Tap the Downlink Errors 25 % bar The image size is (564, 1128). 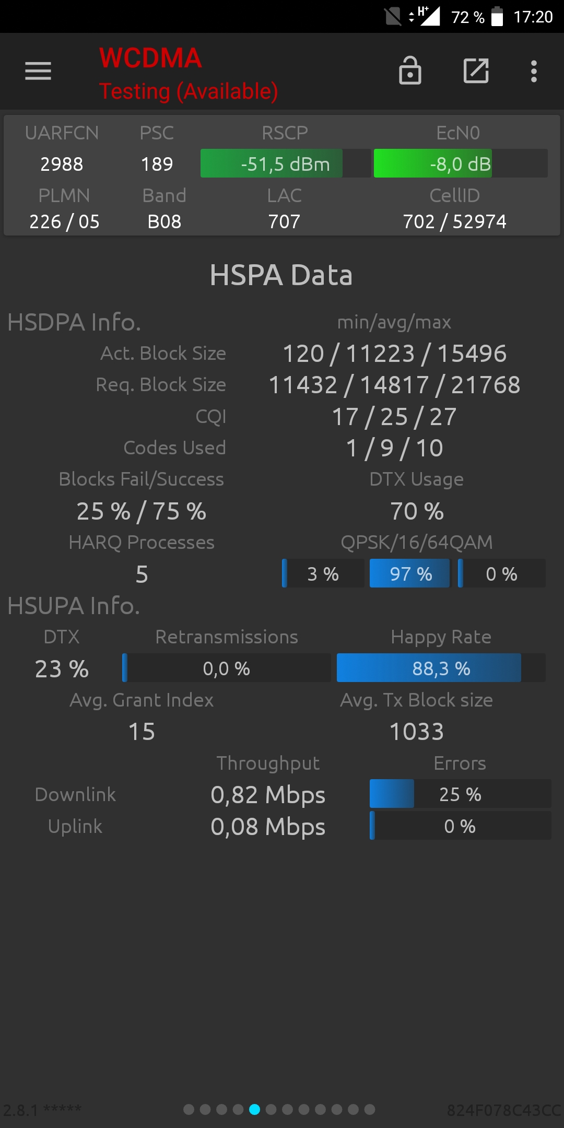coord(460,794)
